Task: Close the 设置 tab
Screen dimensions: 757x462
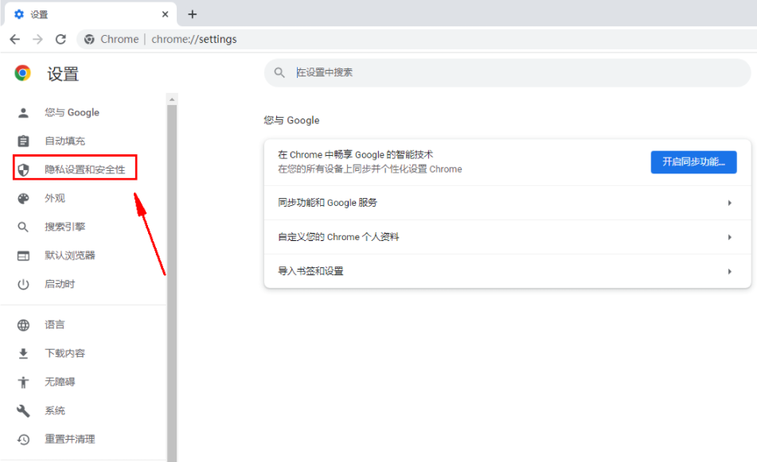Action: click(165, 14)
